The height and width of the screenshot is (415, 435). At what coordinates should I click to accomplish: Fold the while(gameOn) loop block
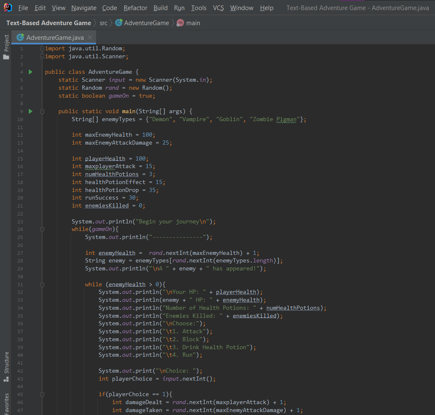click(x=42, y=229)
